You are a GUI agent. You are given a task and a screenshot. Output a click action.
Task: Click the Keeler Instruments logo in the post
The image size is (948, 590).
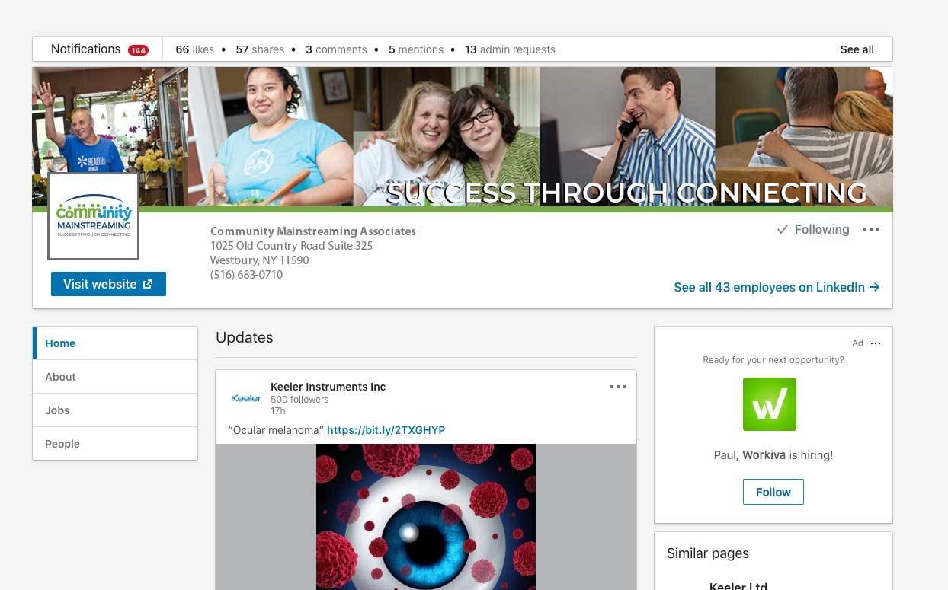pyautogui.click(x=246, y=398)
